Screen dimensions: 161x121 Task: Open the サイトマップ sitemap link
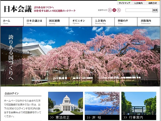pos(124,3)
